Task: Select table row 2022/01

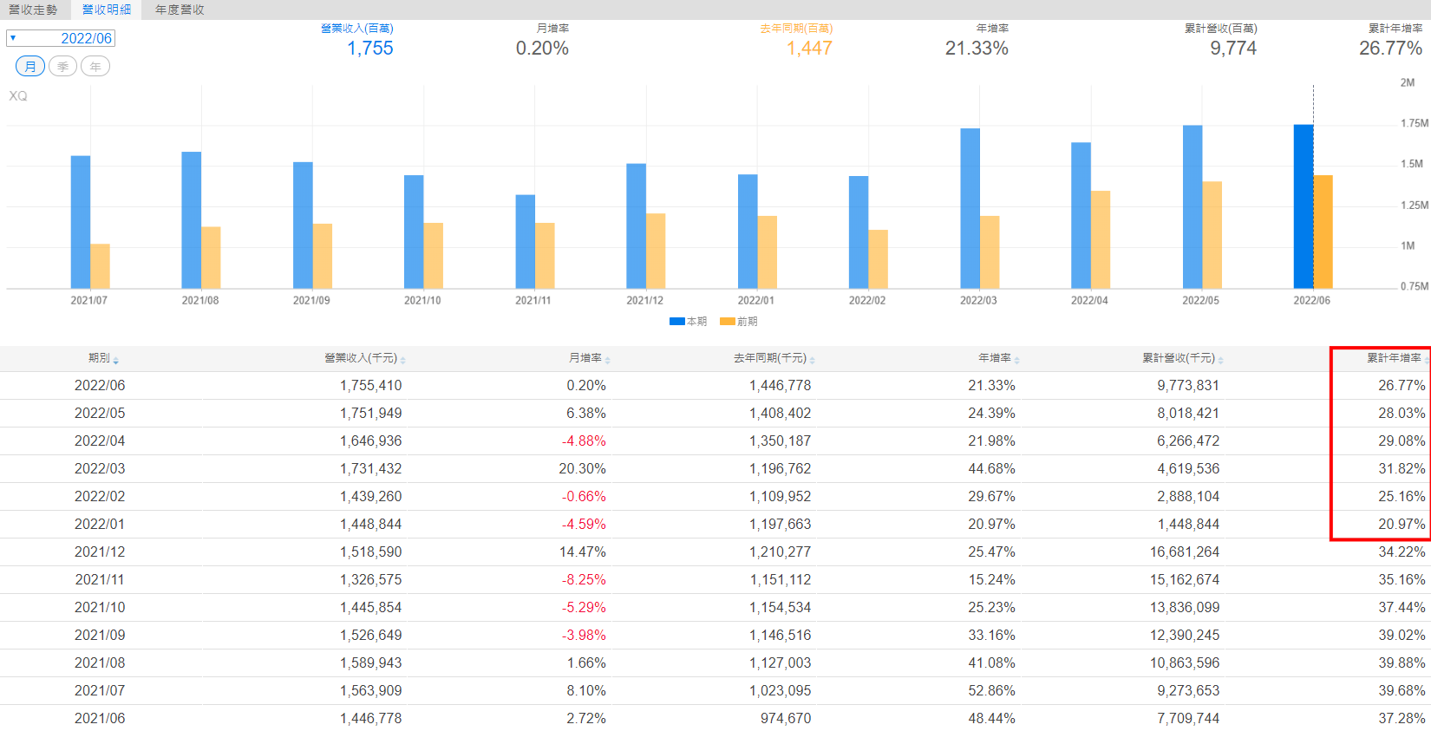Action: pos(715,524)
